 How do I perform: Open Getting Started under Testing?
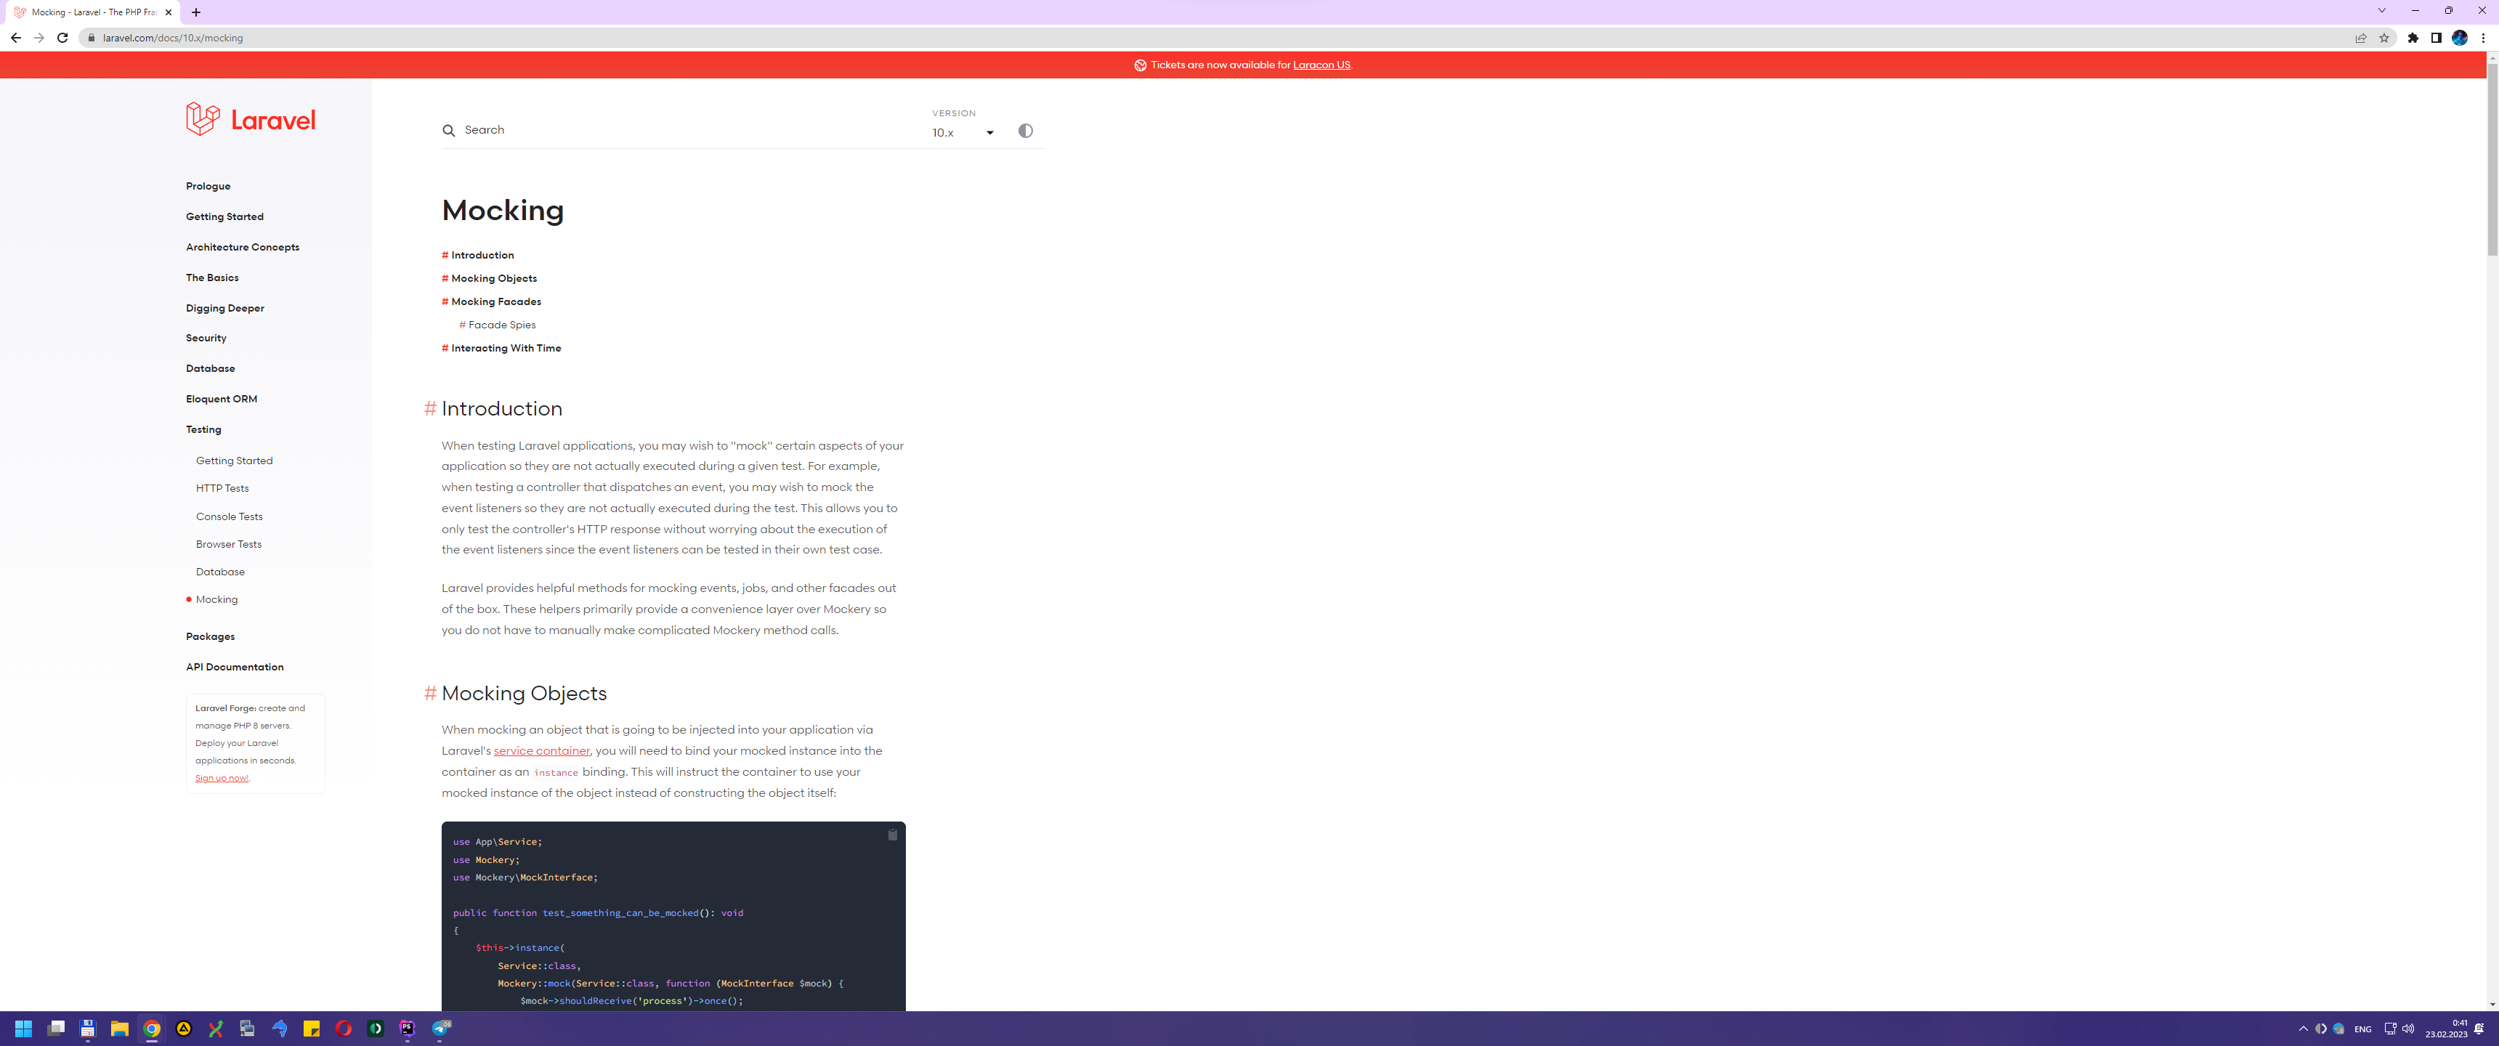tap(234, 461)
